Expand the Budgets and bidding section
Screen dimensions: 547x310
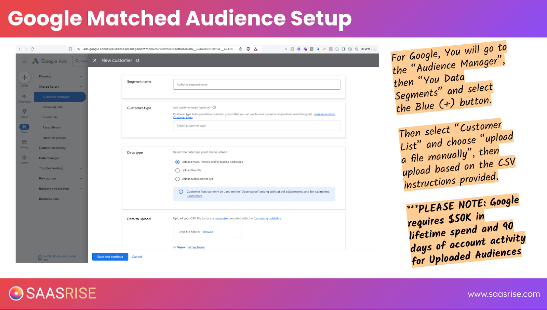[60, 189]
